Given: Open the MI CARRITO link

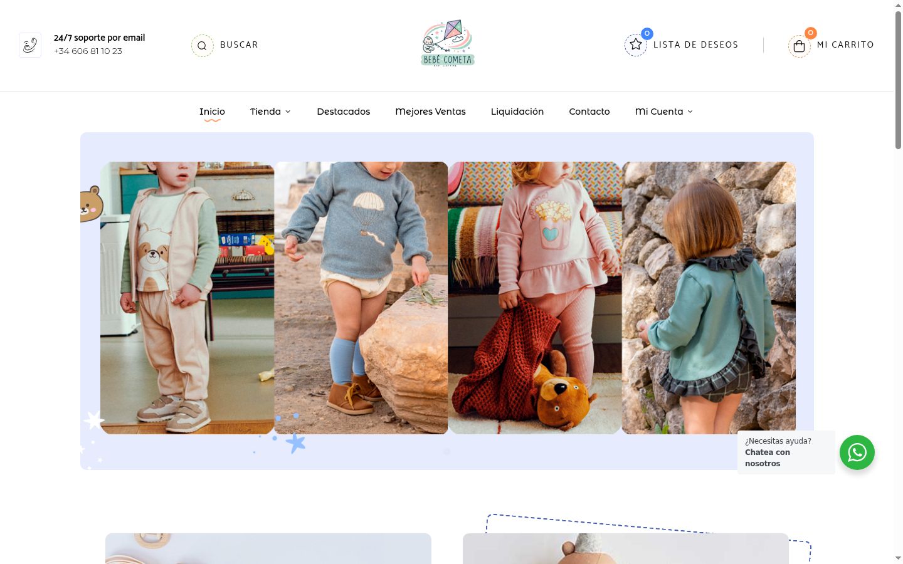Looking at the screenshot, I should (845, 45).
